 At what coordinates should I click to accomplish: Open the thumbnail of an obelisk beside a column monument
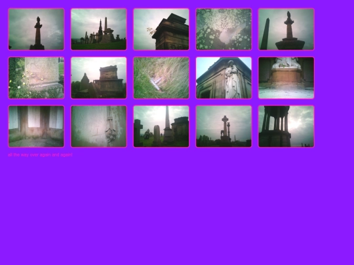click(x=286, y=29)
